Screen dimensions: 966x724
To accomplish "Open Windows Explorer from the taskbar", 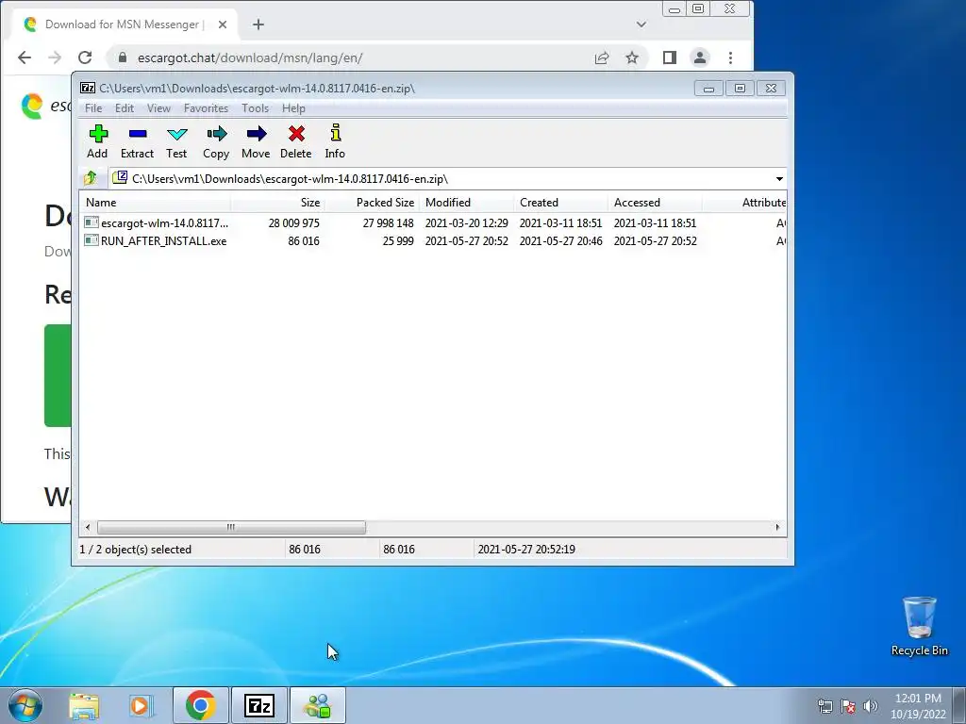I will tap(84, 705).
